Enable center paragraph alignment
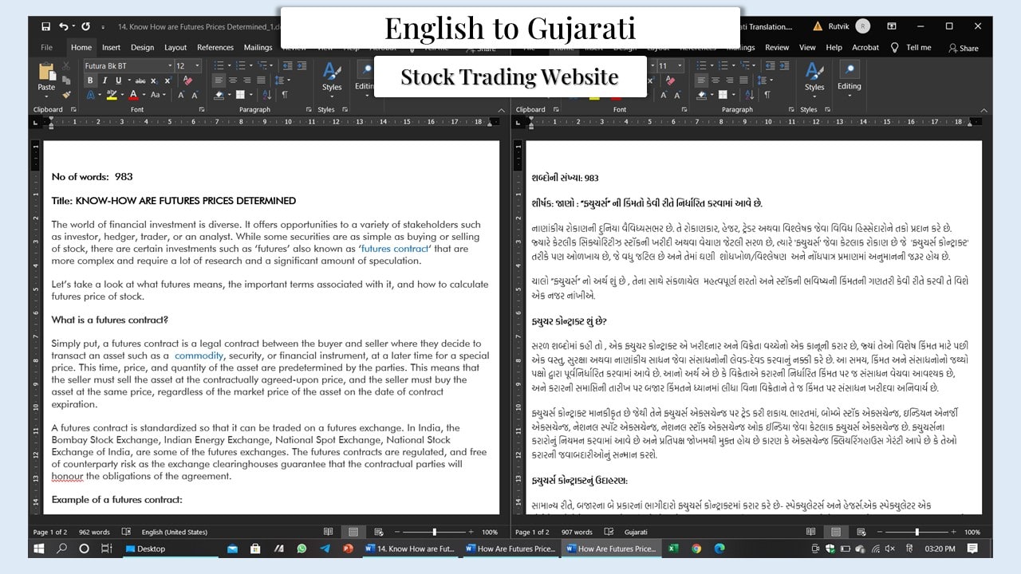1021x574 pixels. [x=233, y=81]
